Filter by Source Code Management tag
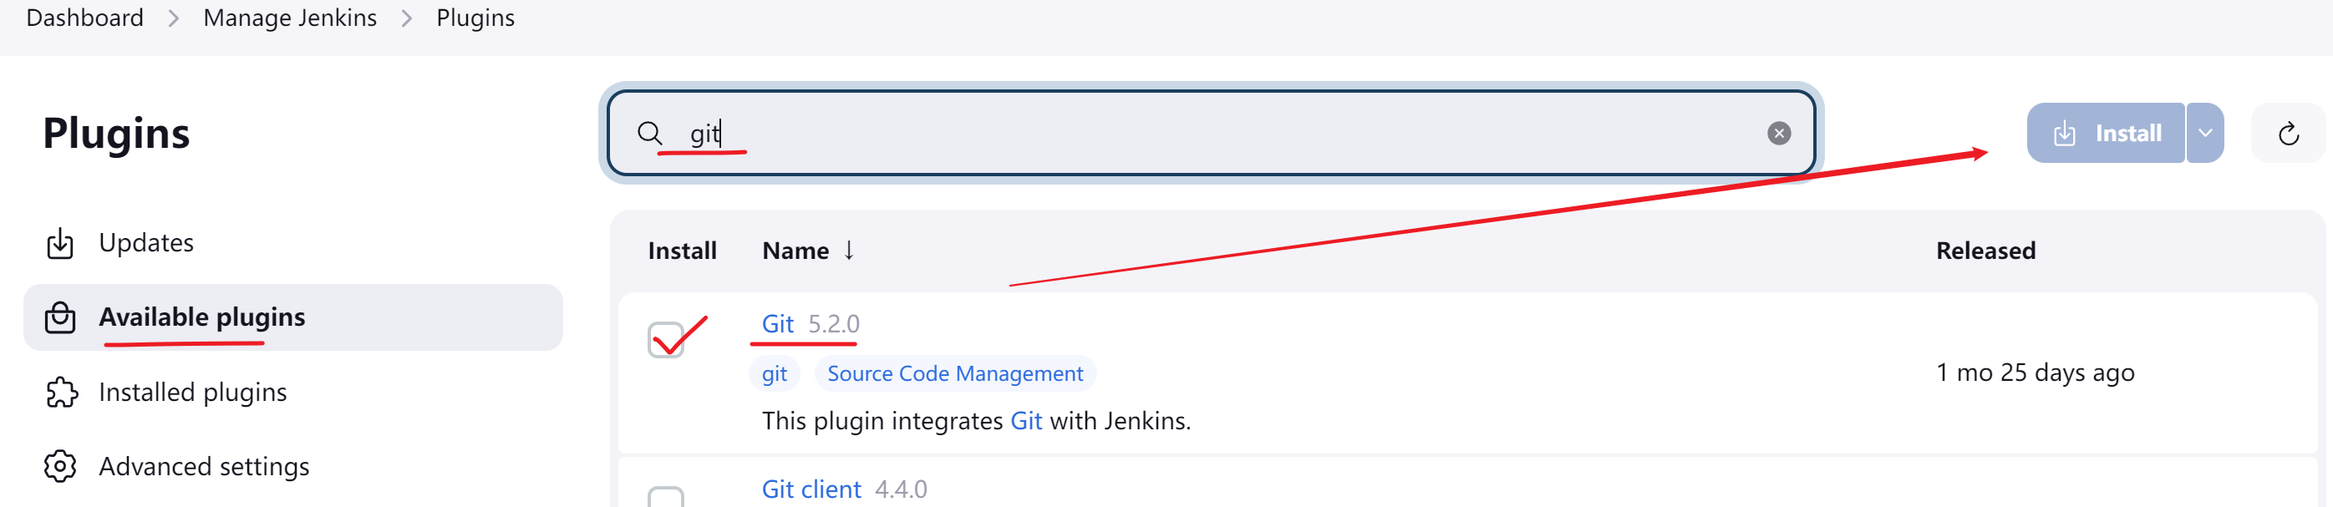Viewport: 2333px width, 507px height. [954, 374]
